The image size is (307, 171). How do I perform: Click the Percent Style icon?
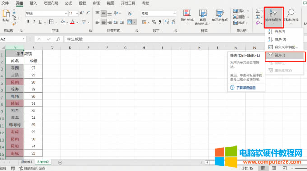(x=154, y=22)
